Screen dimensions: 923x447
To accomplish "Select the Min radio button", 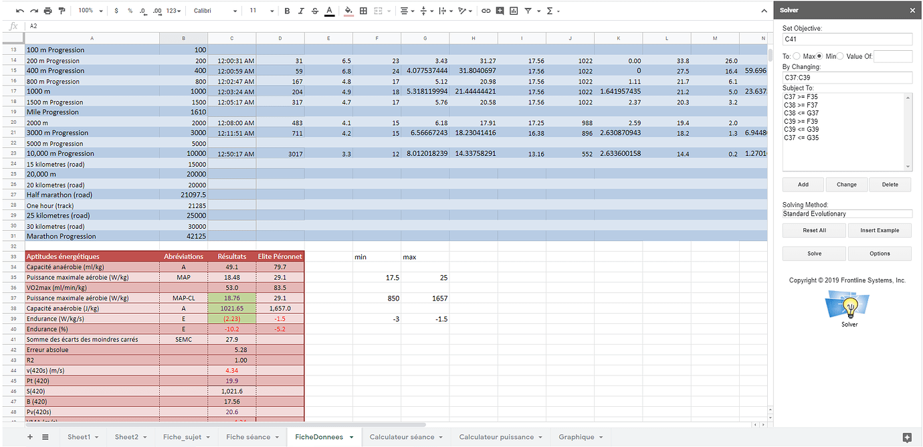I will [819, 56].
